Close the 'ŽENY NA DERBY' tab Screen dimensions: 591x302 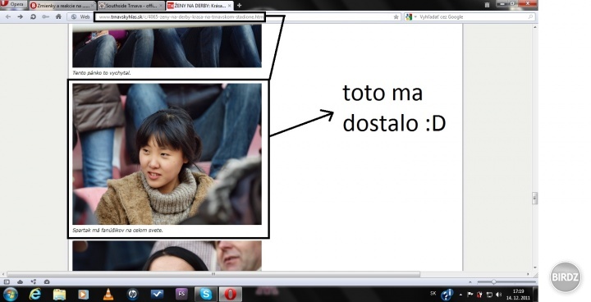point(230,6)
